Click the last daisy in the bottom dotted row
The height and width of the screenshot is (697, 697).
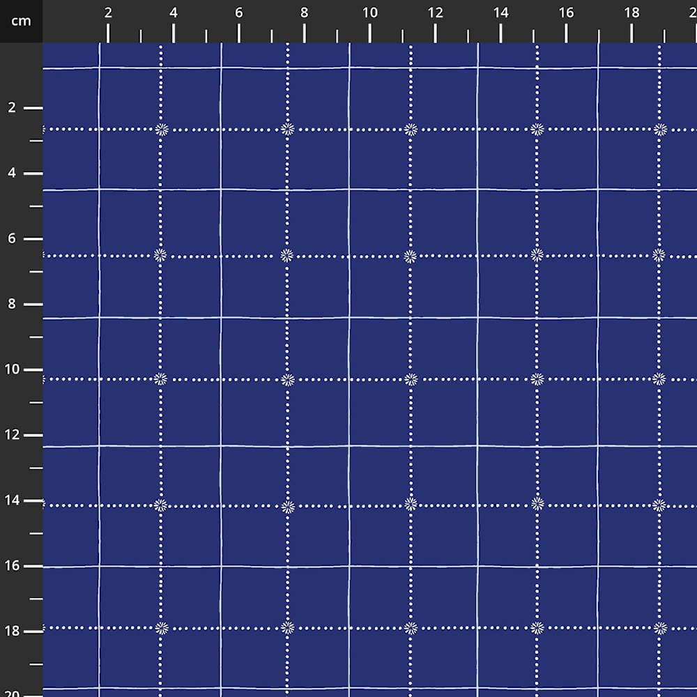660,628
